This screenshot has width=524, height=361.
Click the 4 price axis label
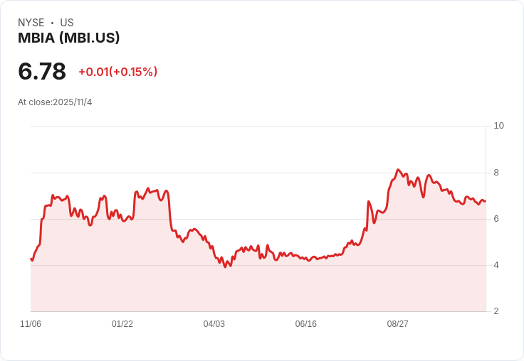[x=496, y=265]
